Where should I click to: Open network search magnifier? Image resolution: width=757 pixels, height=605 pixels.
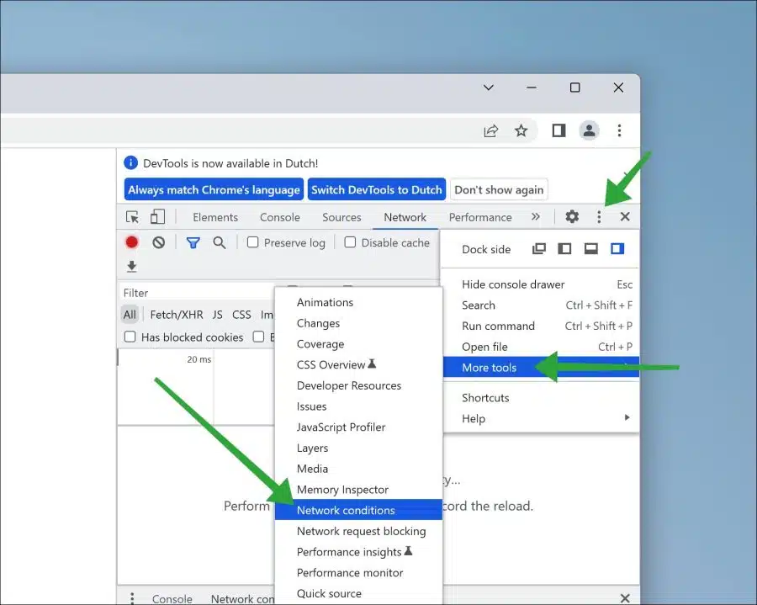click(x=220, y=242)
